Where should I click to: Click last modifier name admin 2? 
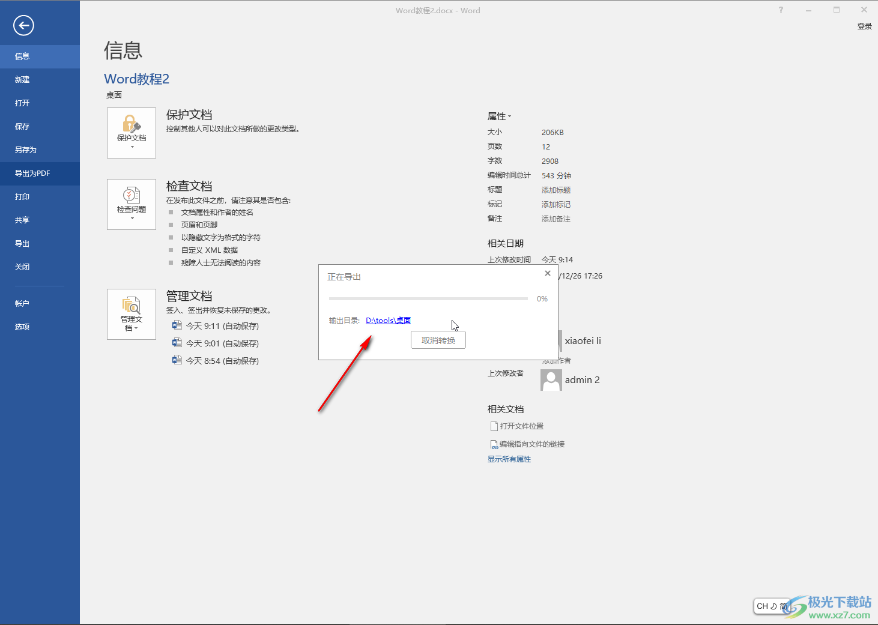[582, 379]
